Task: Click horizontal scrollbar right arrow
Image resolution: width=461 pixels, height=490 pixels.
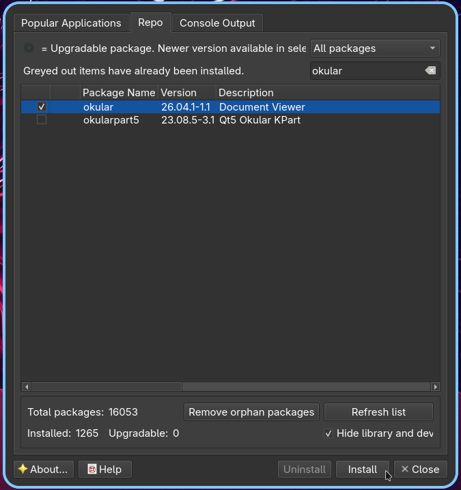Action: [435, 386]
